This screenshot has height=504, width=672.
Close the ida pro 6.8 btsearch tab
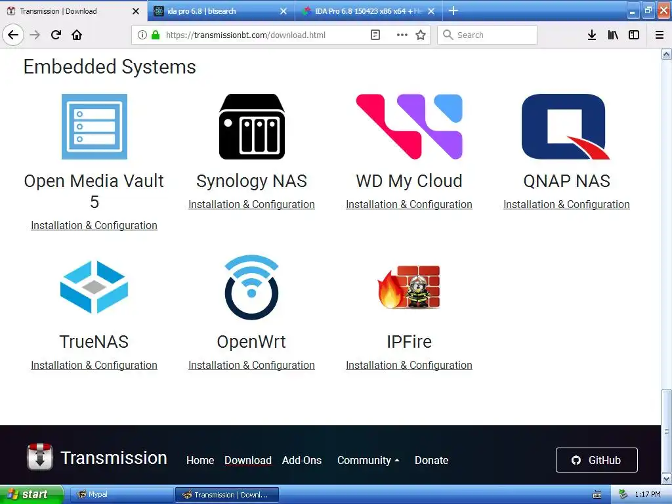[x=283, y=11]
